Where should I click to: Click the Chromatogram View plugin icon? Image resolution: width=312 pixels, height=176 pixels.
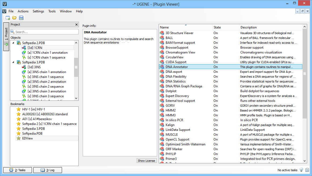pos(162,52)
